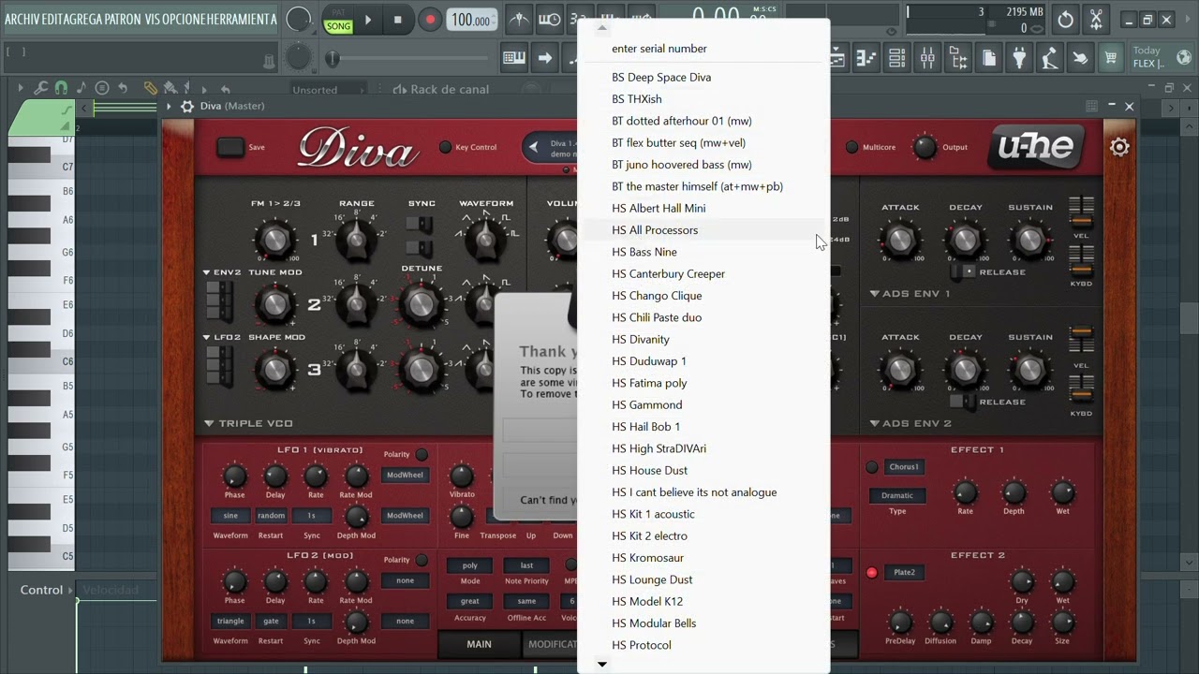
Task: Open the Dramatic chorus type selector
Action: tap(896, 496)
